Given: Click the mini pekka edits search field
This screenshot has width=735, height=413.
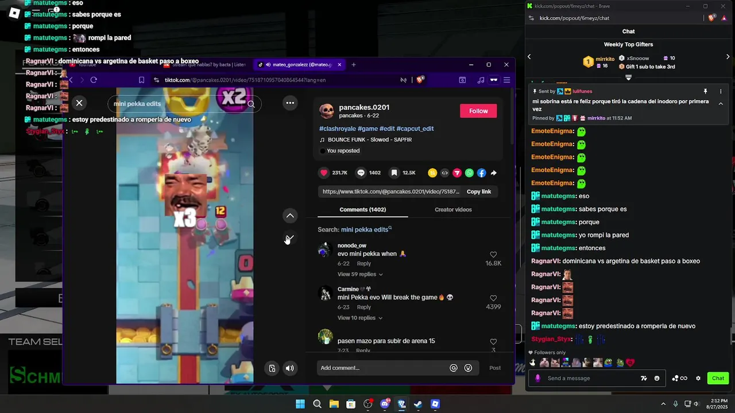Looking at the screenshot, I should click(x=184, y=104).
